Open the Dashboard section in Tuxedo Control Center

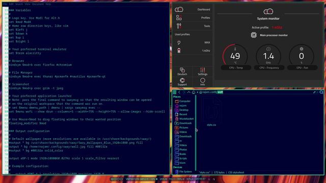coord(193,10)
